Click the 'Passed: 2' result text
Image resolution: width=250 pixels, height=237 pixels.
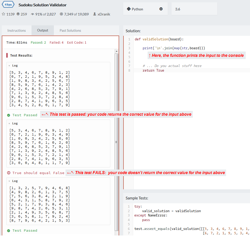coord(38,43)
